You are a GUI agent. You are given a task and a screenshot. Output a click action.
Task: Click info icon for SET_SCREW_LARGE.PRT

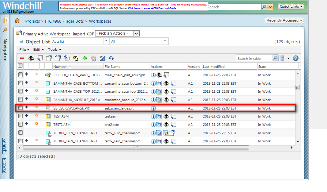pyautogui.click(x=153, y=108)
